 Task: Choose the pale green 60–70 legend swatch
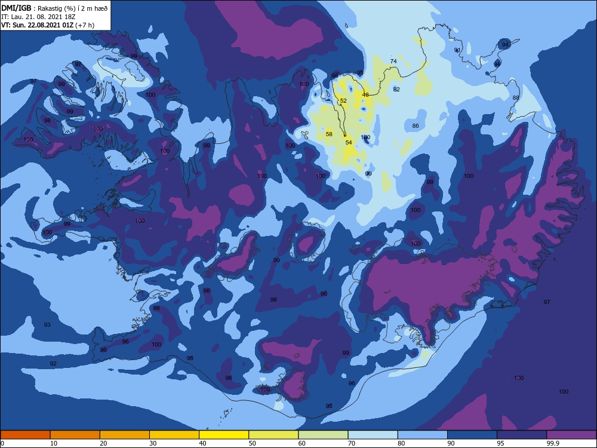(323, 435)
